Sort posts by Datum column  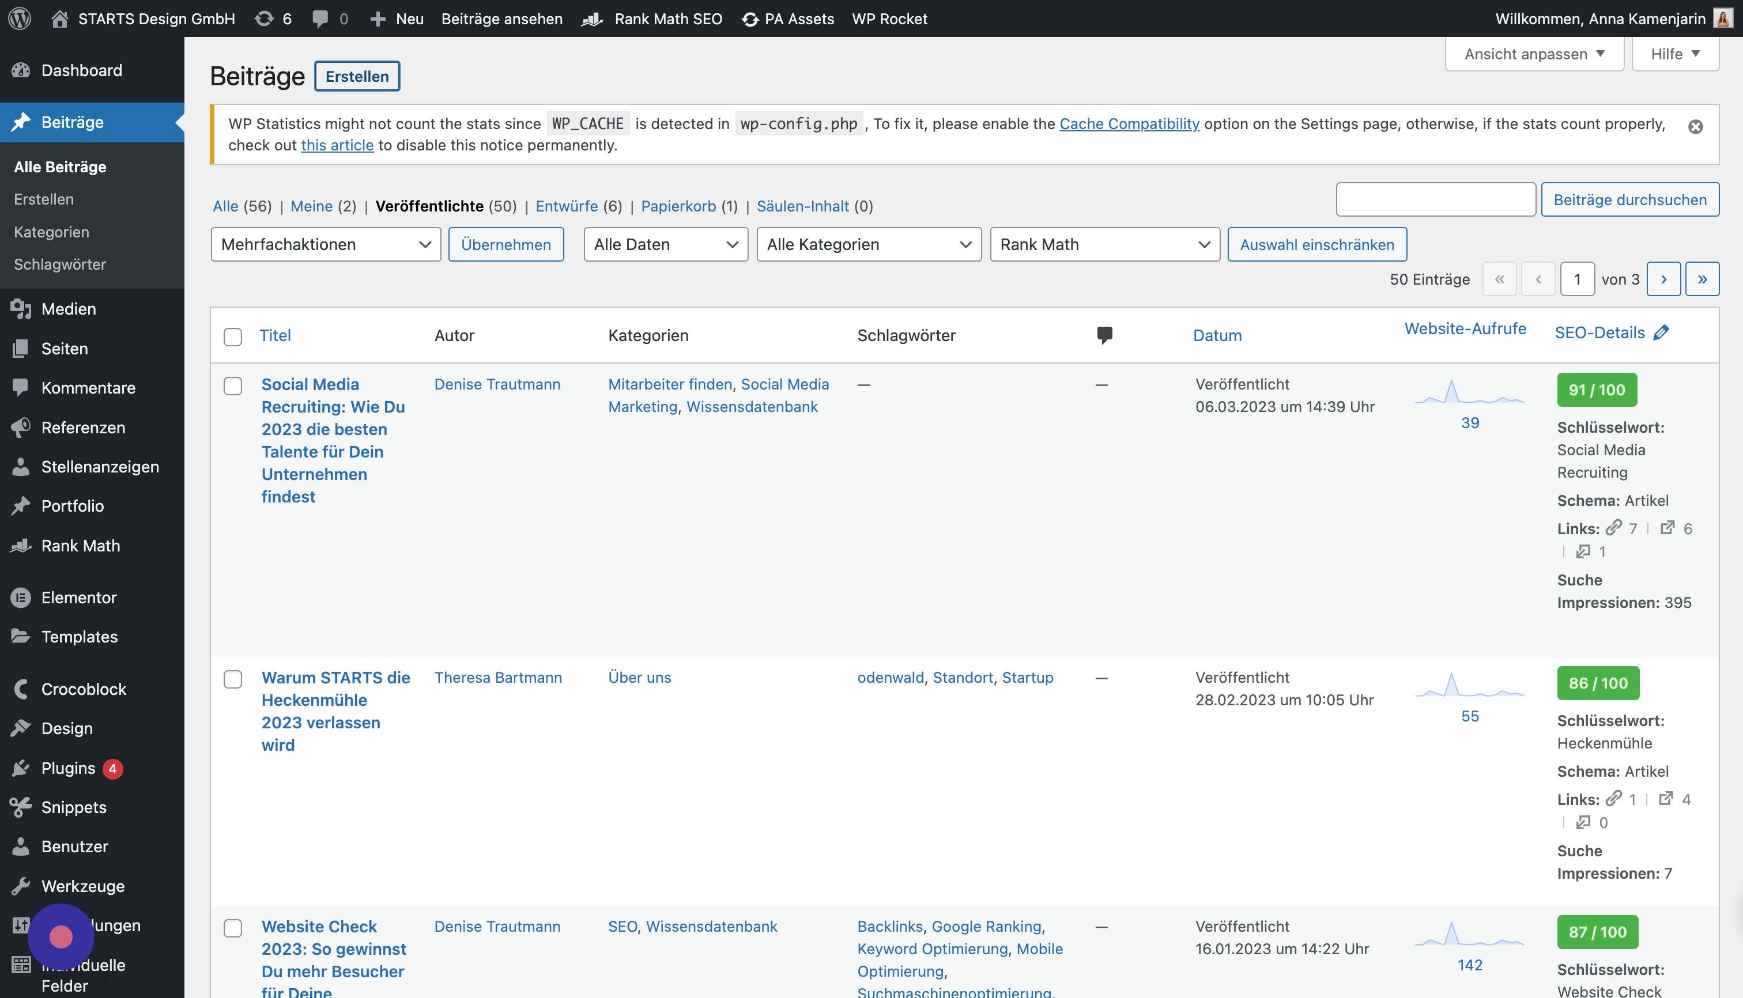tap(1217, 335)
